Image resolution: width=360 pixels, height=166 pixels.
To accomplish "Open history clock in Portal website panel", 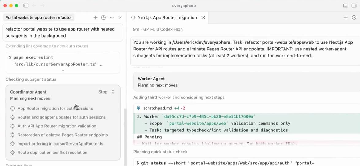I will pos(104,17).
